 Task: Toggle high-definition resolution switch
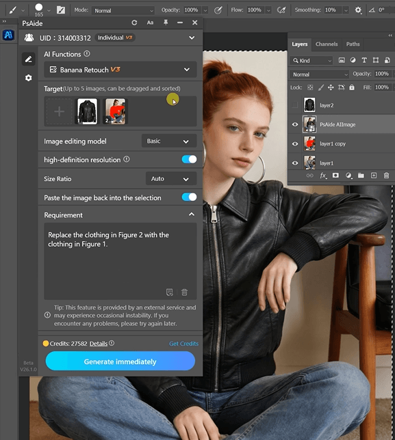tap(189, 159)
